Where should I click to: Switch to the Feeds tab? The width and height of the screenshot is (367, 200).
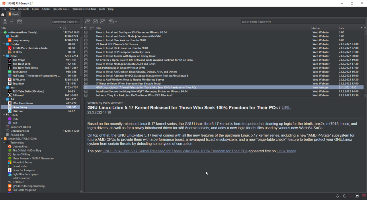pyautogui.click(x=13, y=14)
